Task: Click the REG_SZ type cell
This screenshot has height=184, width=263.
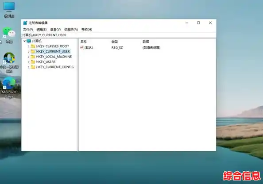Action: pyautogui.click(x=117, y=48)
